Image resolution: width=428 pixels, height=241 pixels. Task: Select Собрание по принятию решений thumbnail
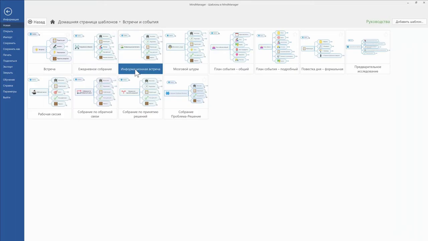(x=140, y=92)
